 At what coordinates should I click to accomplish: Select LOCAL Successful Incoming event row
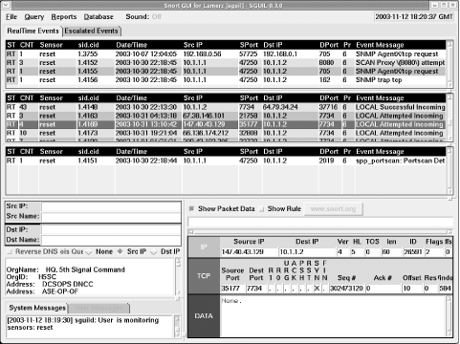226,107
